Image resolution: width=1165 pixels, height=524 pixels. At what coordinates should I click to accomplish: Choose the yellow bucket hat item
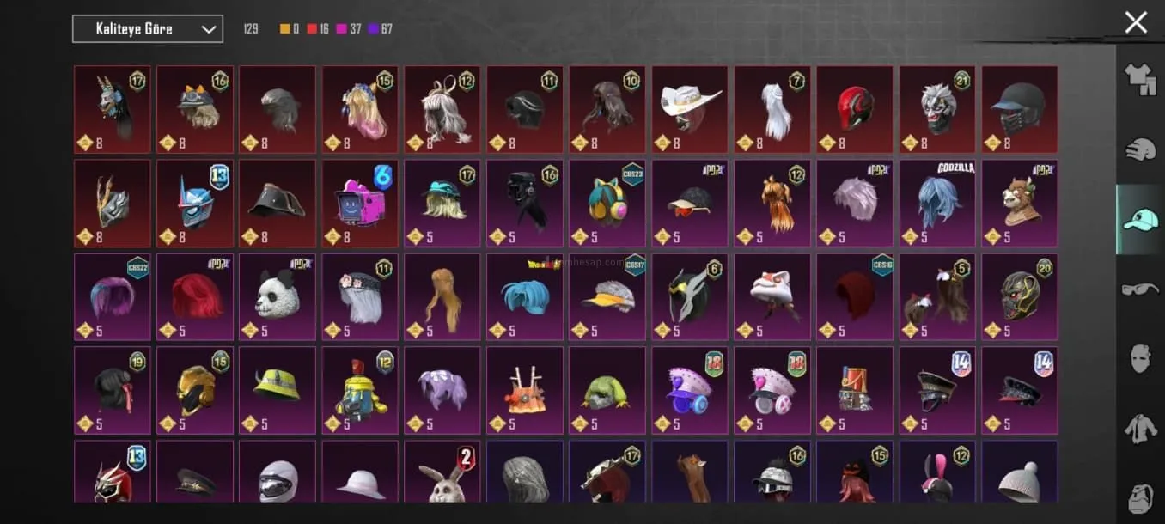278,391
